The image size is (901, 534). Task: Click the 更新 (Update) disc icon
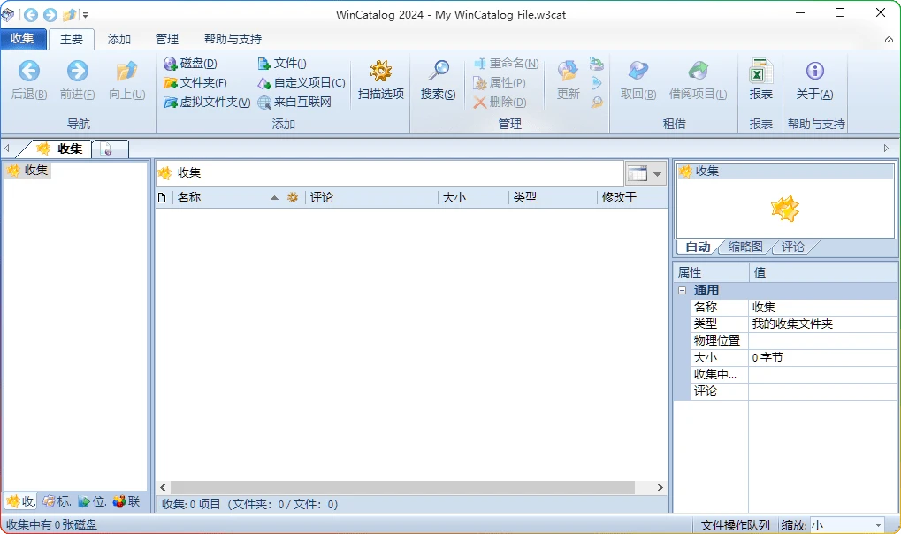point(568,80)
